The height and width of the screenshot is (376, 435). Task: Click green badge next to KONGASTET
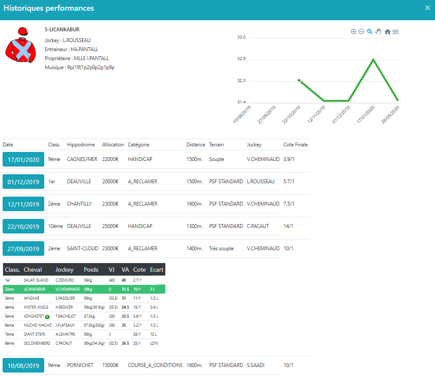pos(47,317)
